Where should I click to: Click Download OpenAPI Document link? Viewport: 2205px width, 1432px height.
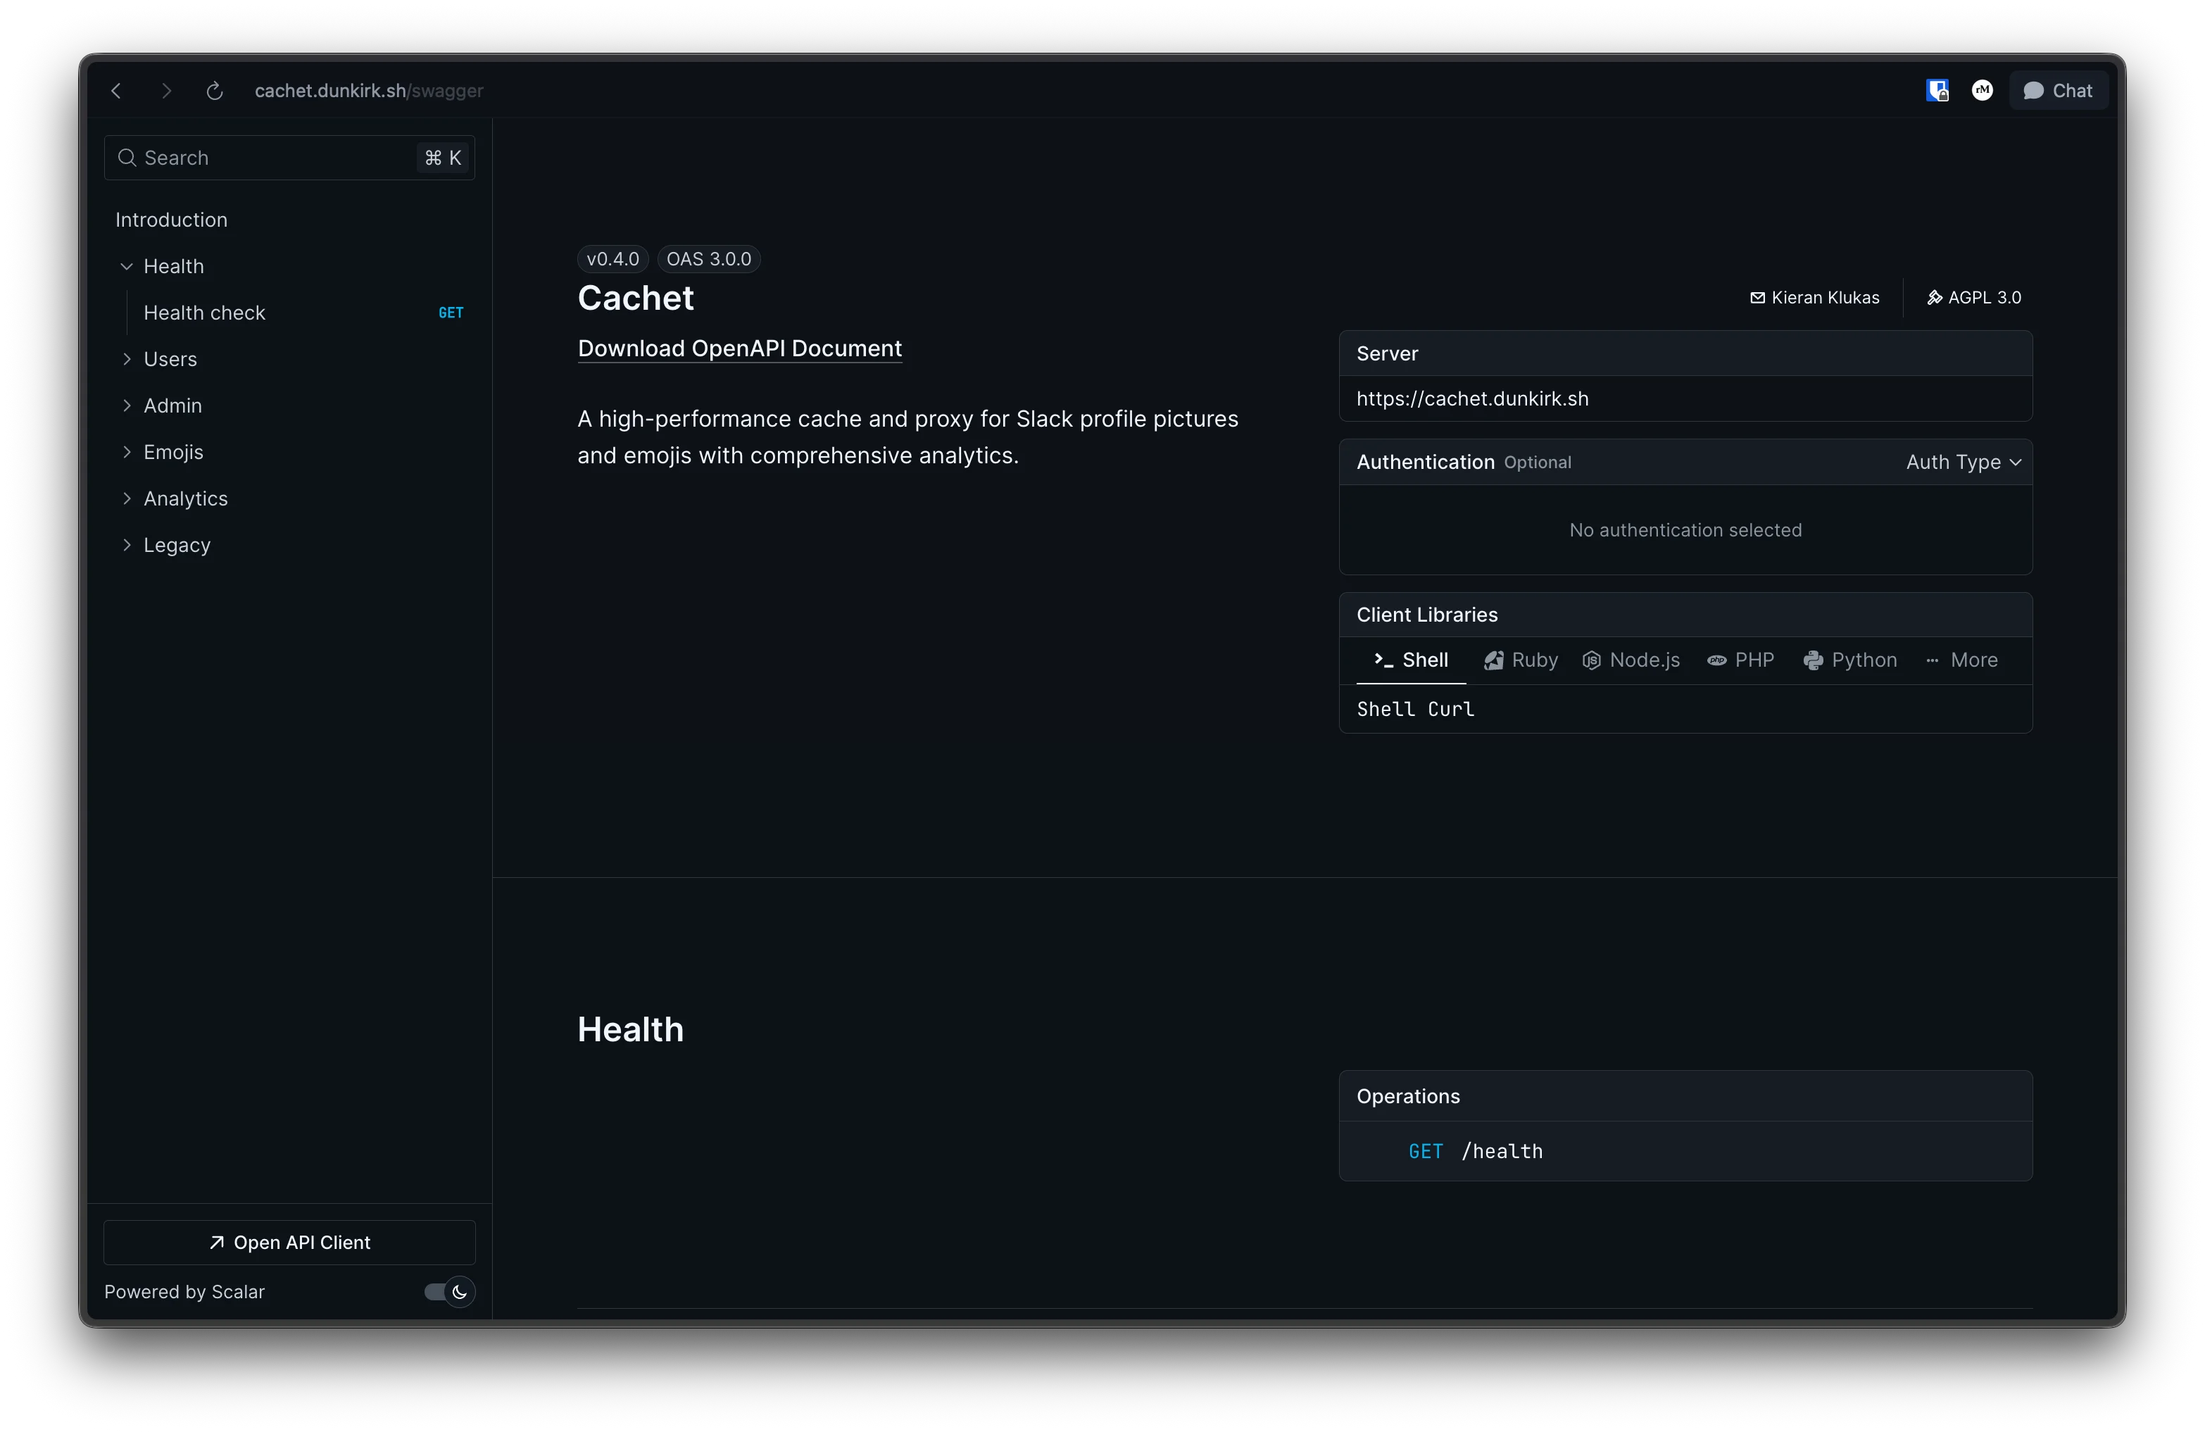[x=739, y=349]
